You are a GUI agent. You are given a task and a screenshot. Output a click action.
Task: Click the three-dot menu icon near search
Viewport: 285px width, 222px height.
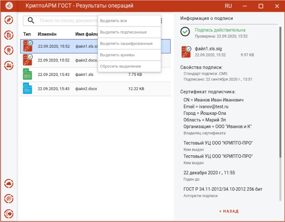tap(161, 21)
